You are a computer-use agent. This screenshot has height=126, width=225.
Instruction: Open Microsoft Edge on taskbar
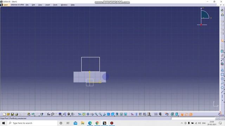coord(90,123)
